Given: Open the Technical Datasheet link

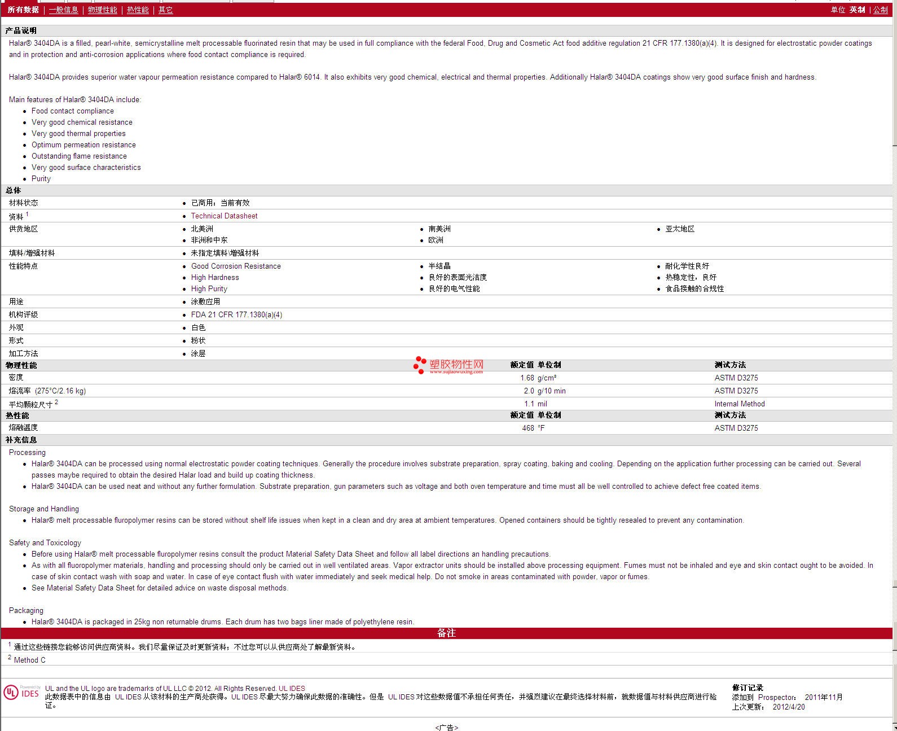Looking at the screenshot, I should point(224,216).
